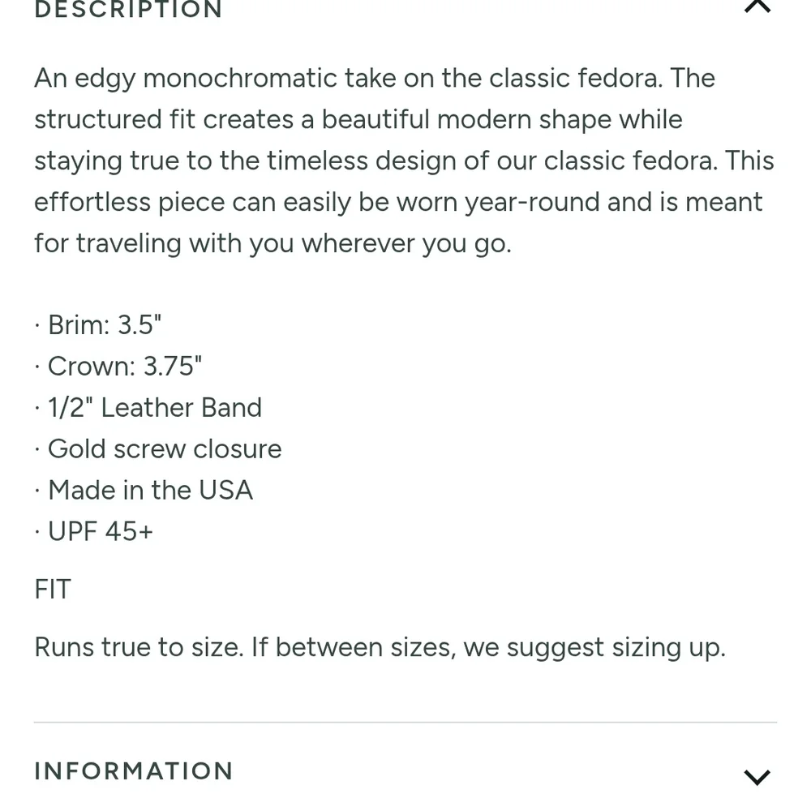Collapse the Description section chevron
811x811 pixels.
point(757,6)
